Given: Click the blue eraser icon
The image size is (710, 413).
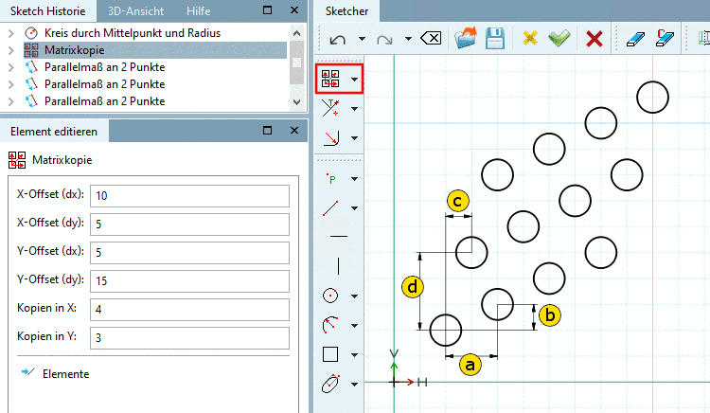Looking at the screenshot, I should click(x=635, y=39).
